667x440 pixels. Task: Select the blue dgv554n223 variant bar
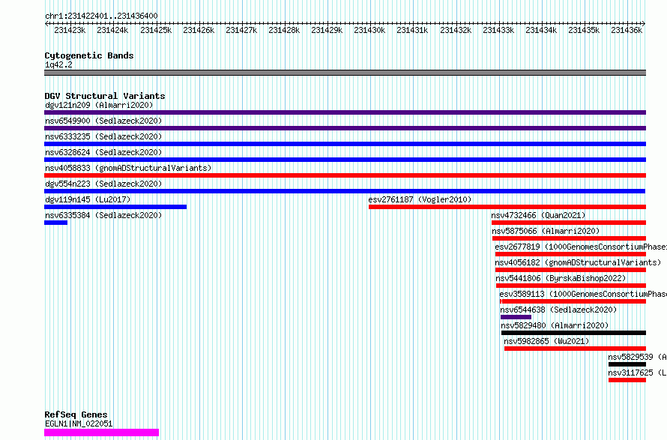tap(345, 191)
